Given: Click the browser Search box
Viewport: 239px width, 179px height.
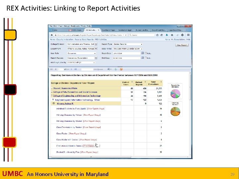Looking at the screenshot, I should pos(142,35).
